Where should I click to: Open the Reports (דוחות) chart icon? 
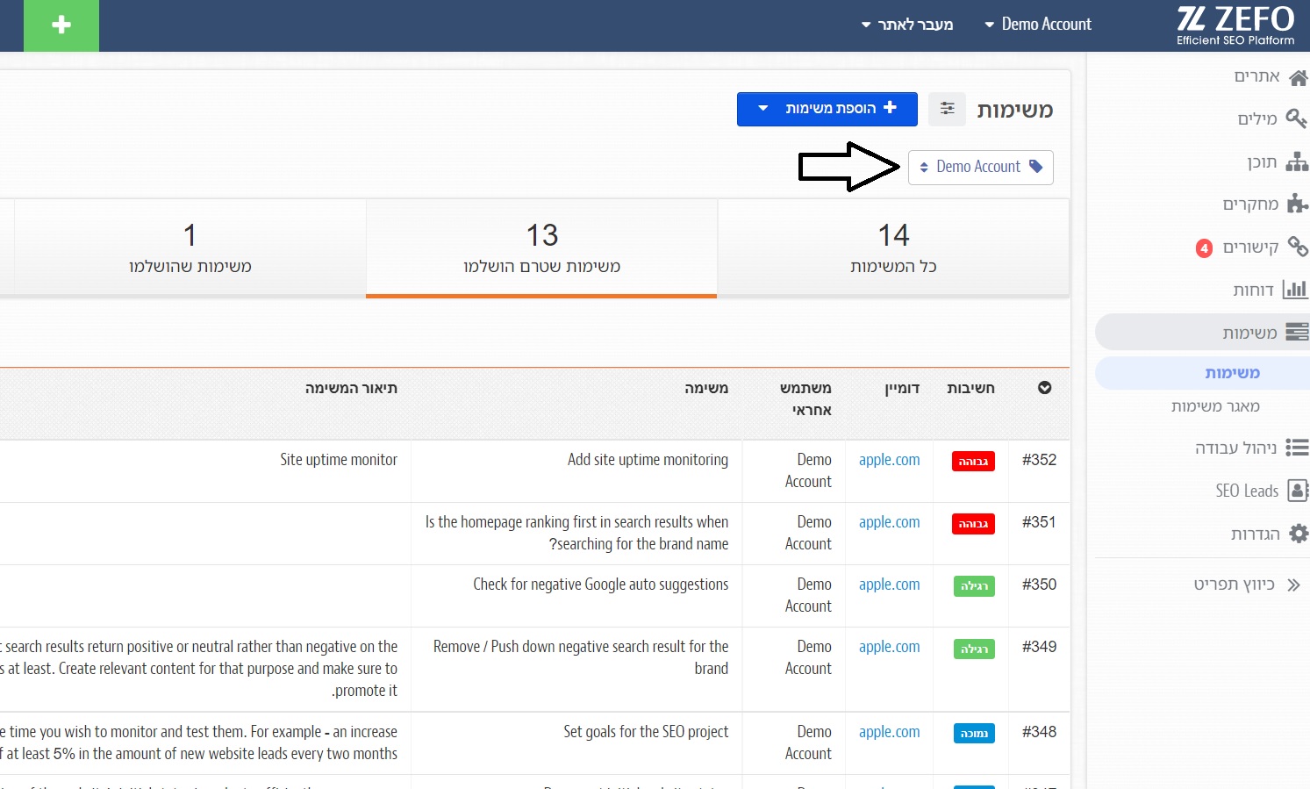1295,290
